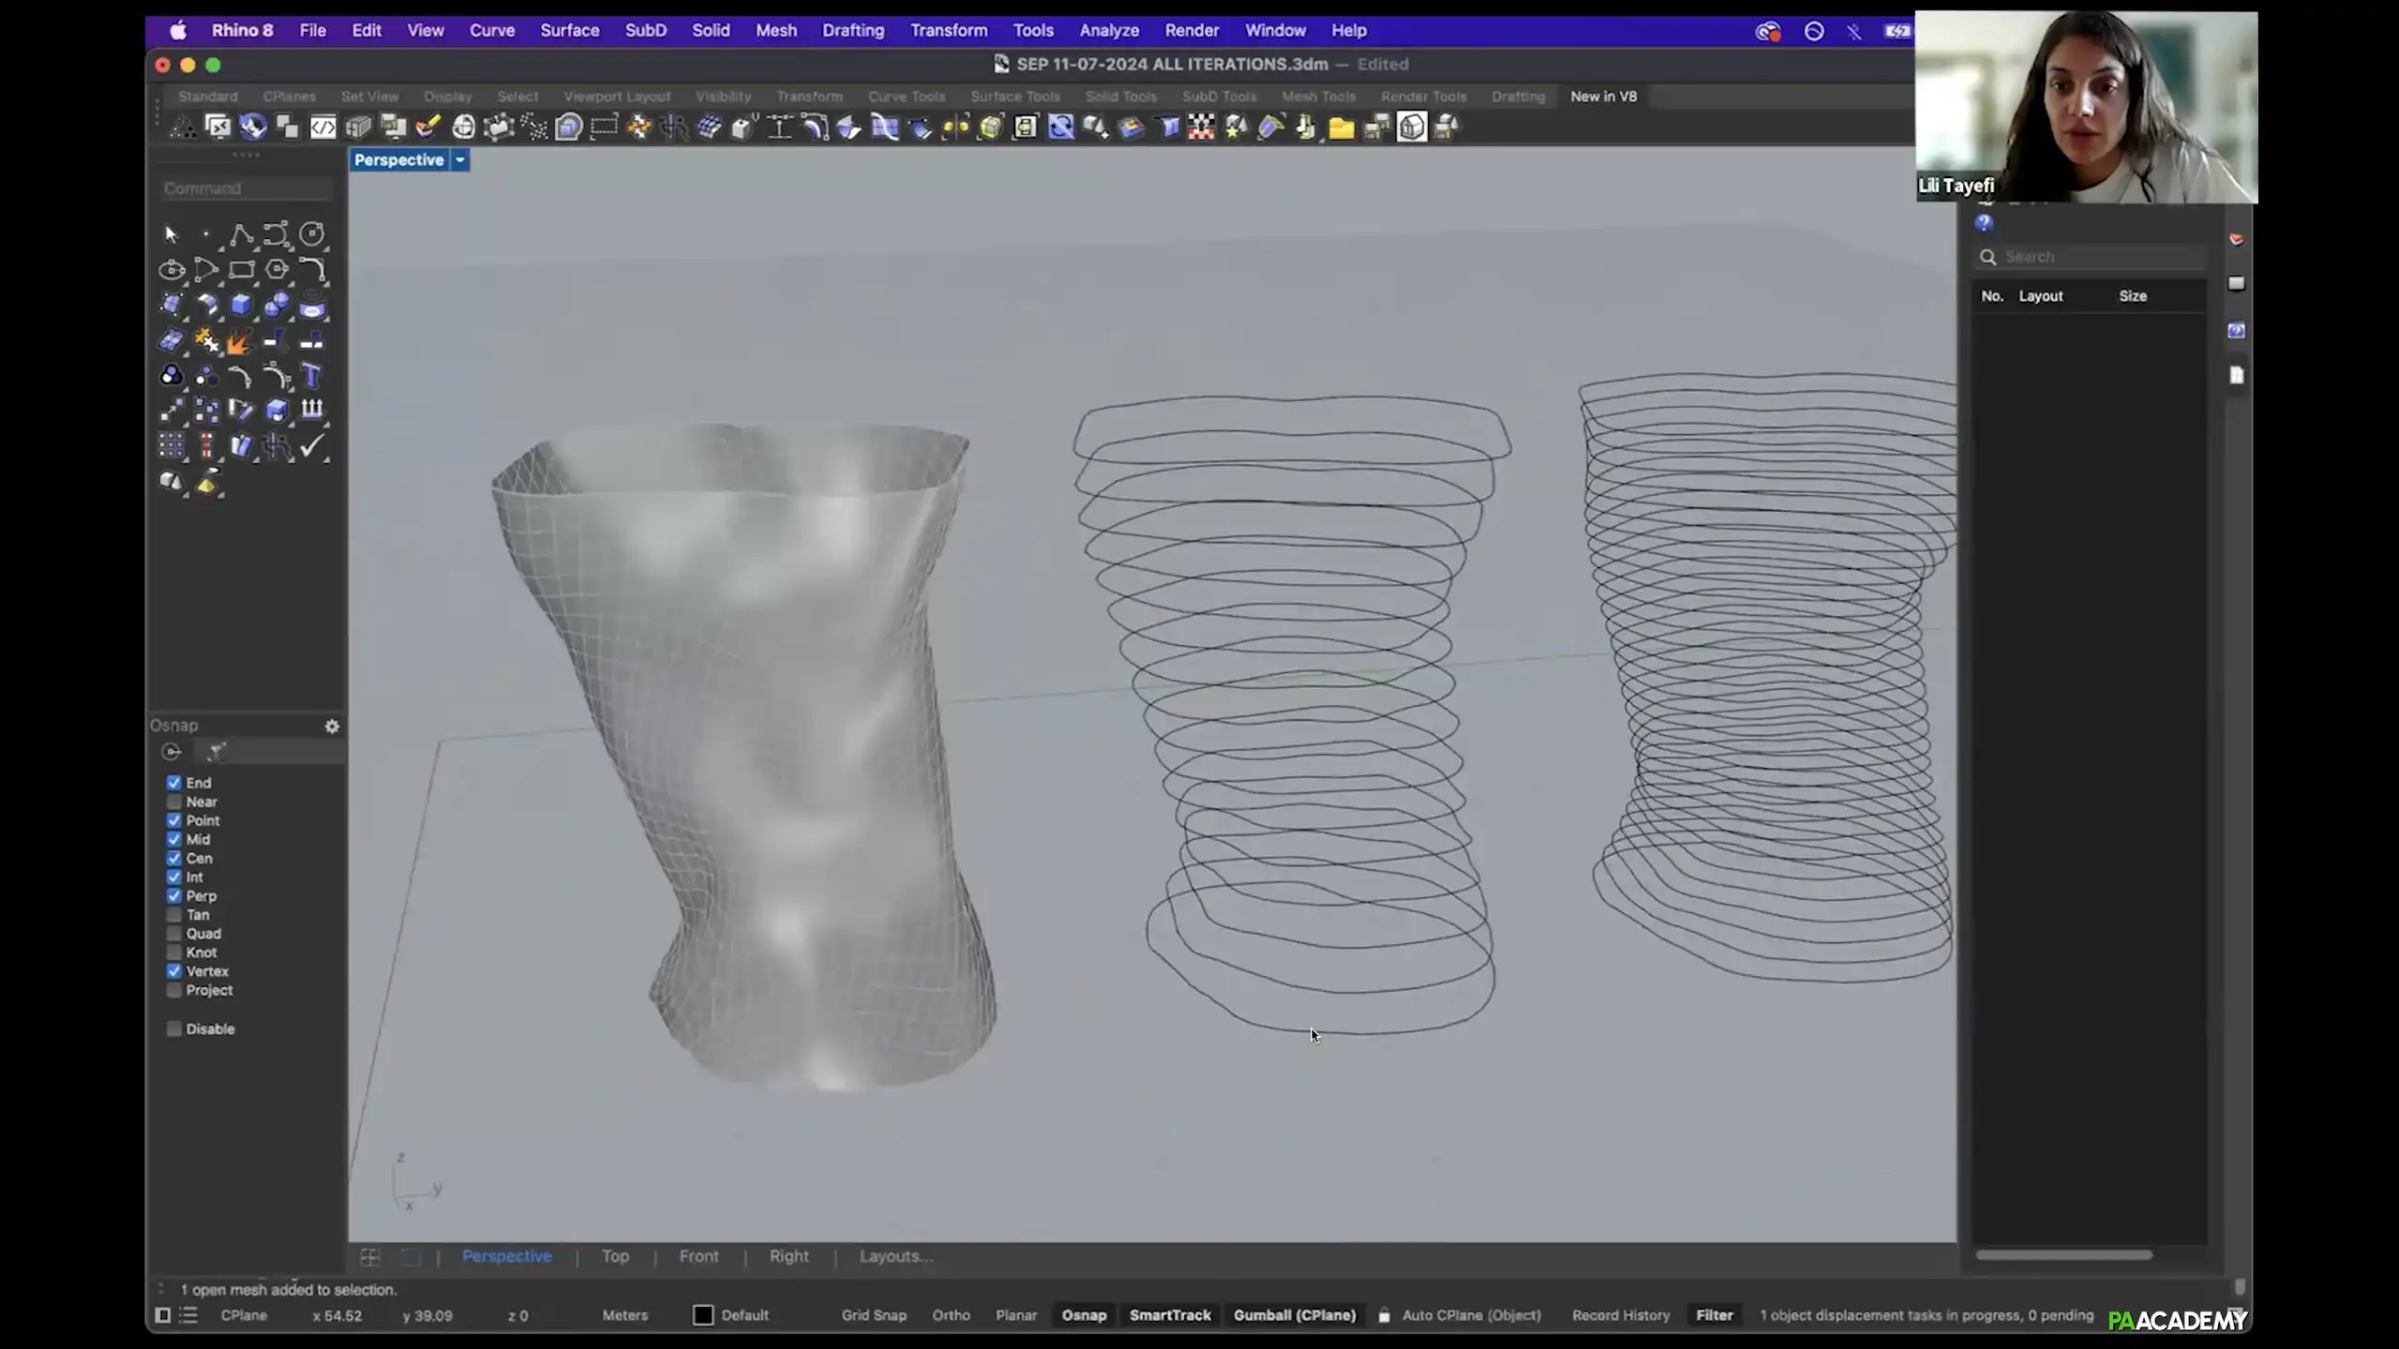Click the Command input field

pos(247,188)
